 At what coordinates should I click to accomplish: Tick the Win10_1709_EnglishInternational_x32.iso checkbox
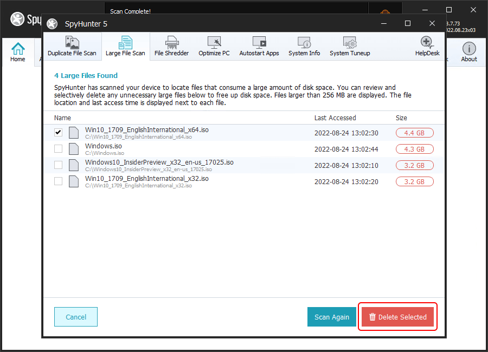(x=59, y=181)
